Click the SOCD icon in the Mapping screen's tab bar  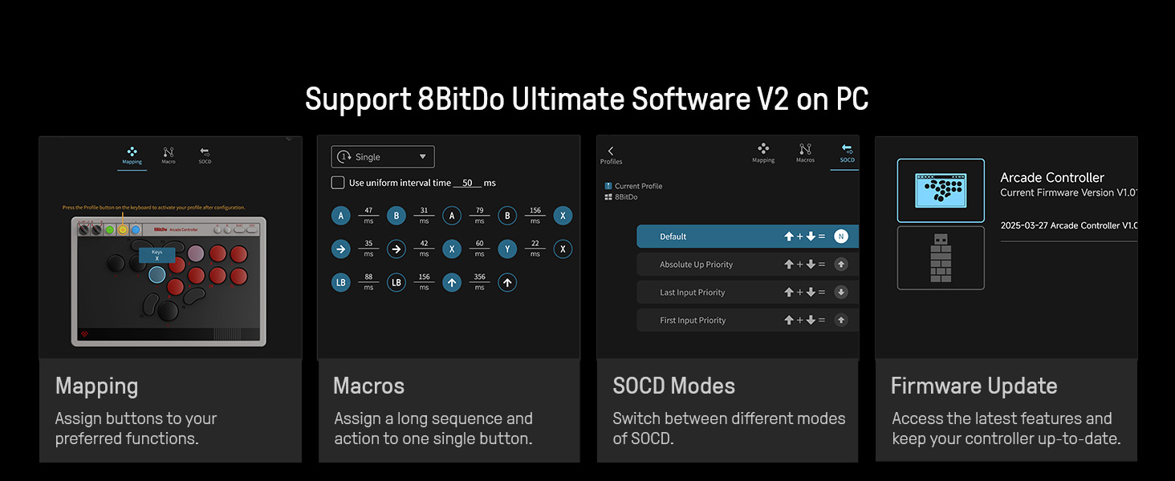click(205, 154)
